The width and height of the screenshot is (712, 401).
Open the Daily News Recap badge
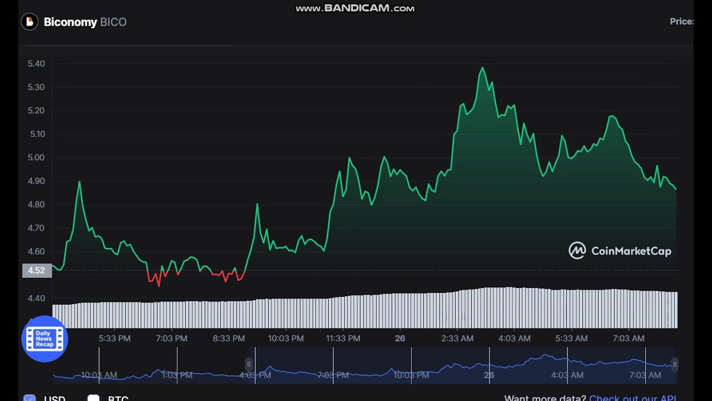pos(44,339)
